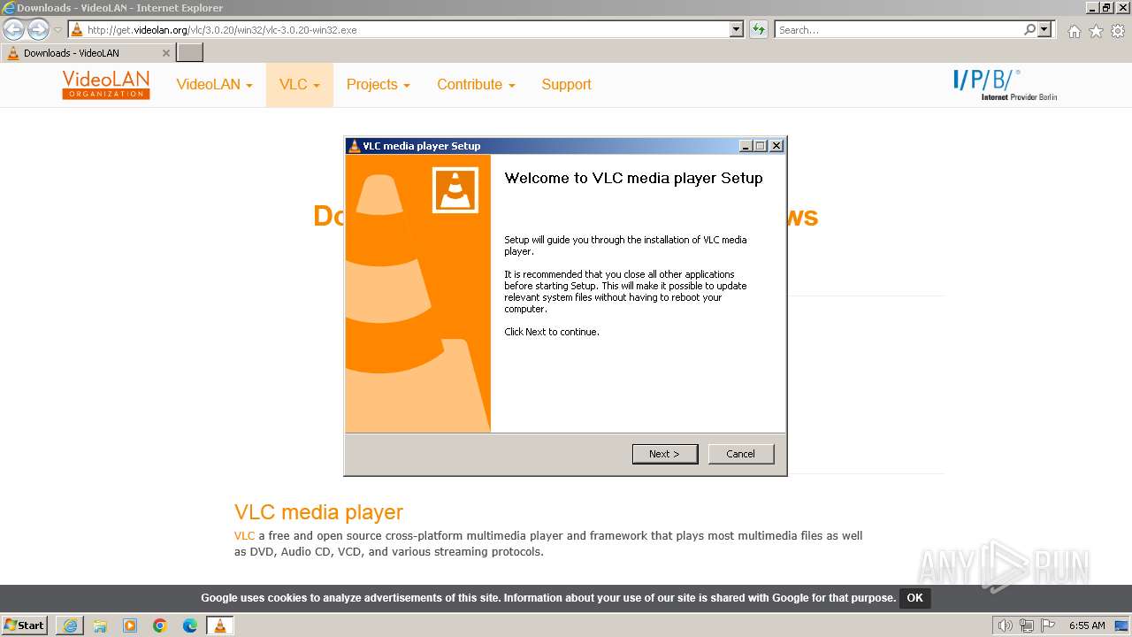Launch Chrome from taskbar
1132x637 pixels.
[x=160, y=625]
